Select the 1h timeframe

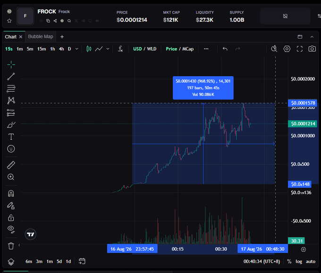pos(52,49)
